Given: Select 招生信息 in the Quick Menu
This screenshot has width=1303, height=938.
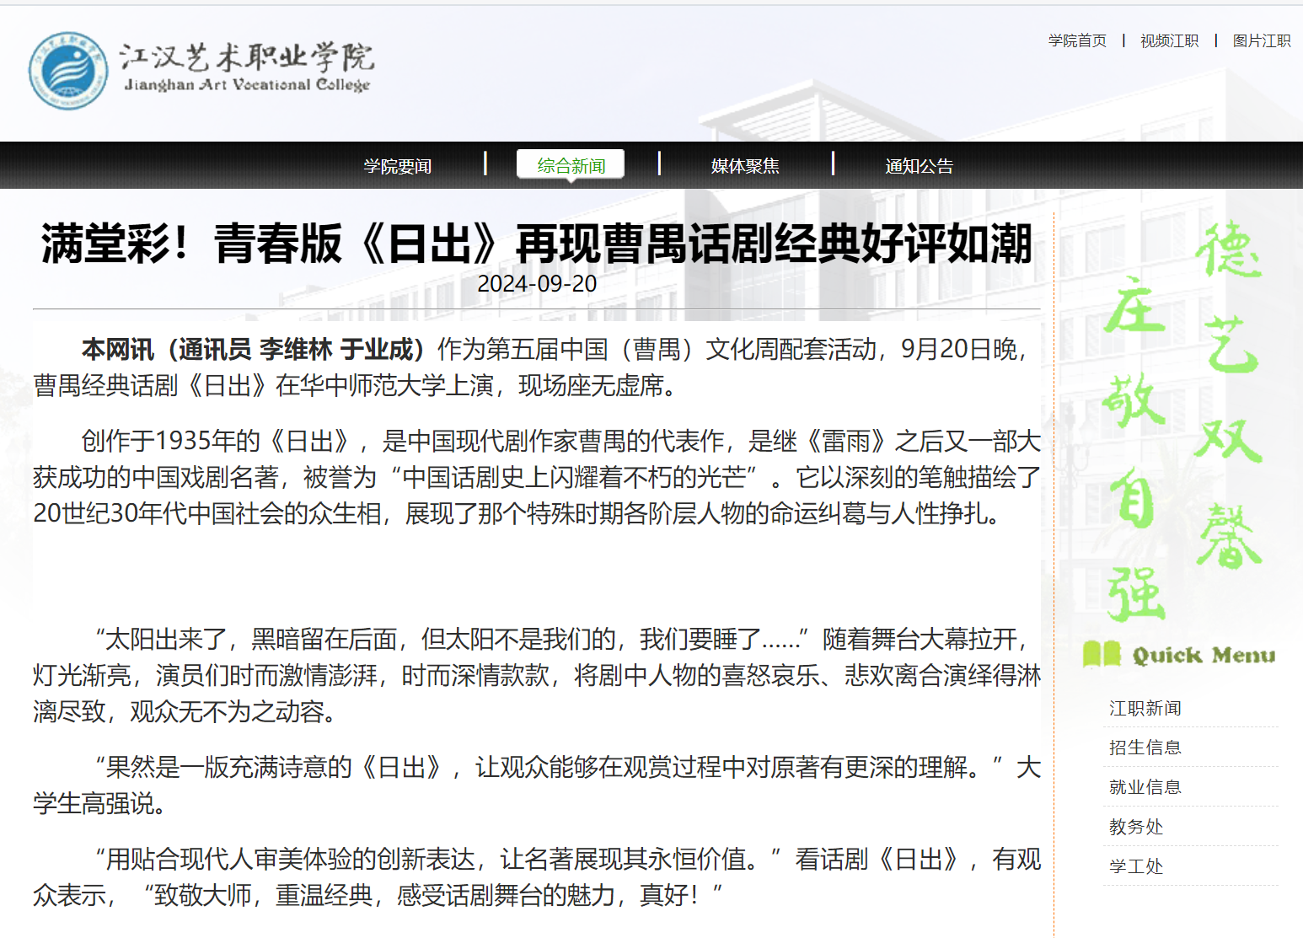Looking at the screenshot, I should [1145, 748].
